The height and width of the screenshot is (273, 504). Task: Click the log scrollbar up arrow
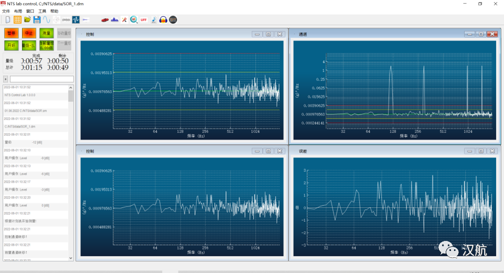pyautogui.click(x=71, y=88)
